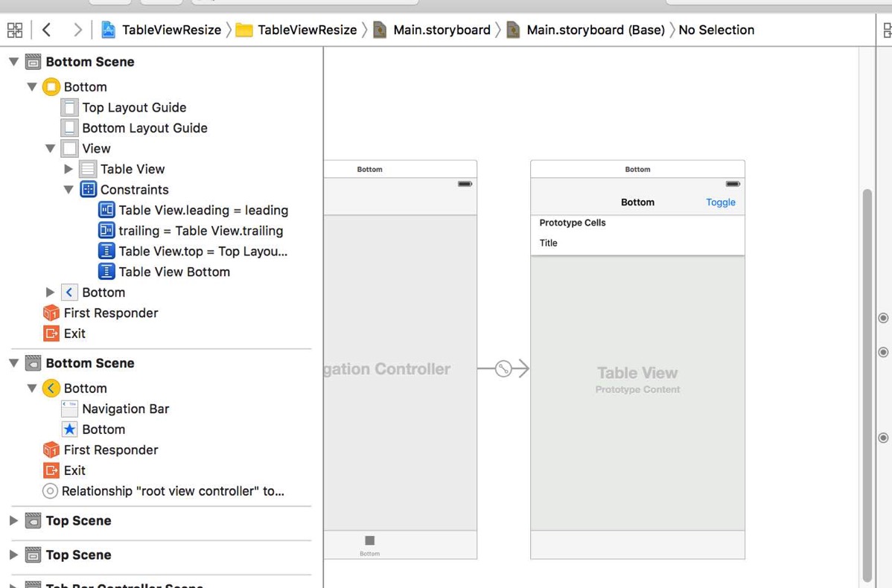Image resolution: width=892 pixels, height=588 pixels.
Task: Click the TableViewResize folder breadcrumb label
Action: (308, 30)
